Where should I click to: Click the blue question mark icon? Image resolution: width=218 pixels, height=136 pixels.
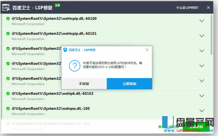tap(74, 66)
